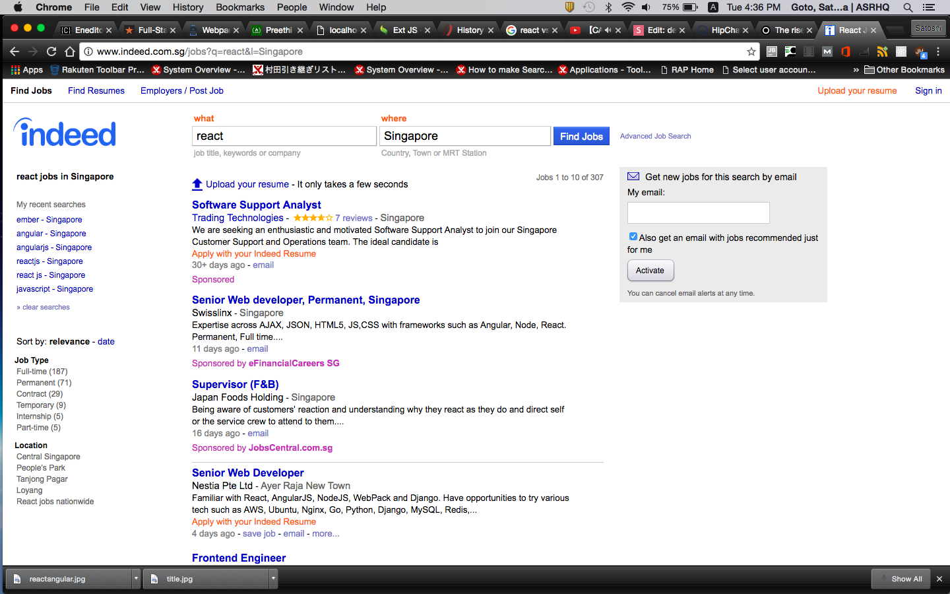Open the JetBrains JB extension icon
Screen dimensions: 950x594
772,51
